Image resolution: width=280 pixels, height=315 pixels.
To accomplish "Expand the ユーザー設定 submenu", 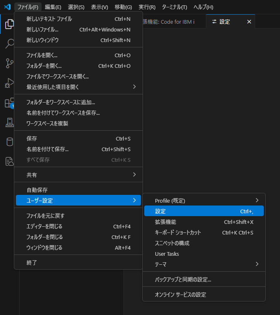I will pos(78,200).
